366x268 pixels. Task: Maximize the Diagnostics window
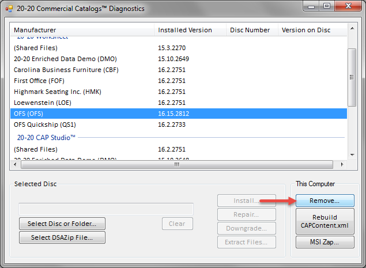click(x=327, y=6)
